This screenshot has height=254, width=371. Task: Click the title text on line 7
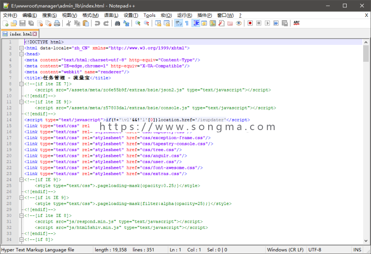66,78
